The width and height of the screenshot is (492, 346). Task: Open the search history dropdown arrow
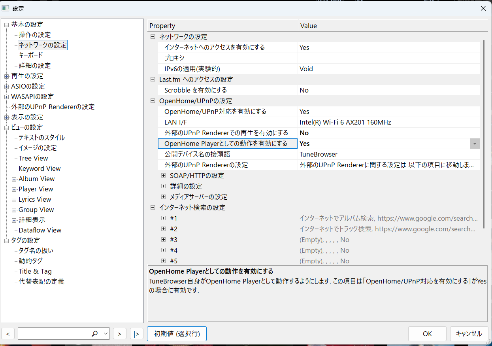106,334
